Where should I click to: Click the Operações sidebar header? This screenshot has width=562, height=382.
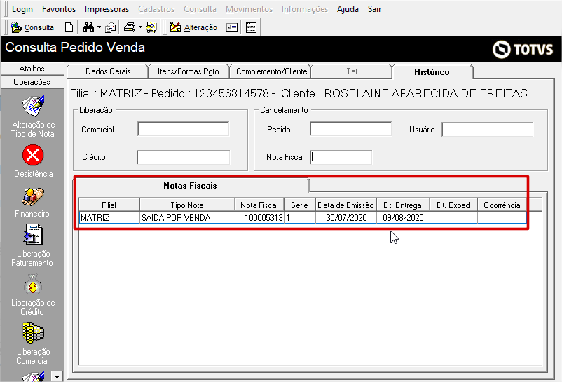[x=32, y=82]
